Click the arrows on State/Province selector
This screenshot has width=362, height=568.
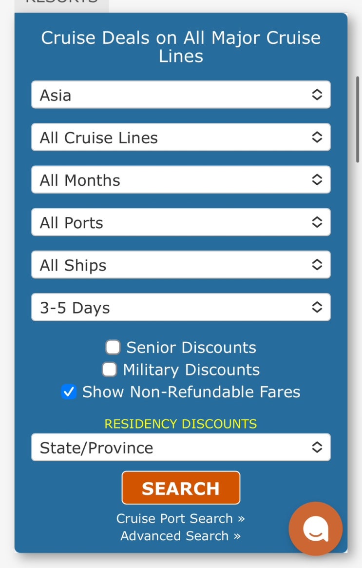317,447
